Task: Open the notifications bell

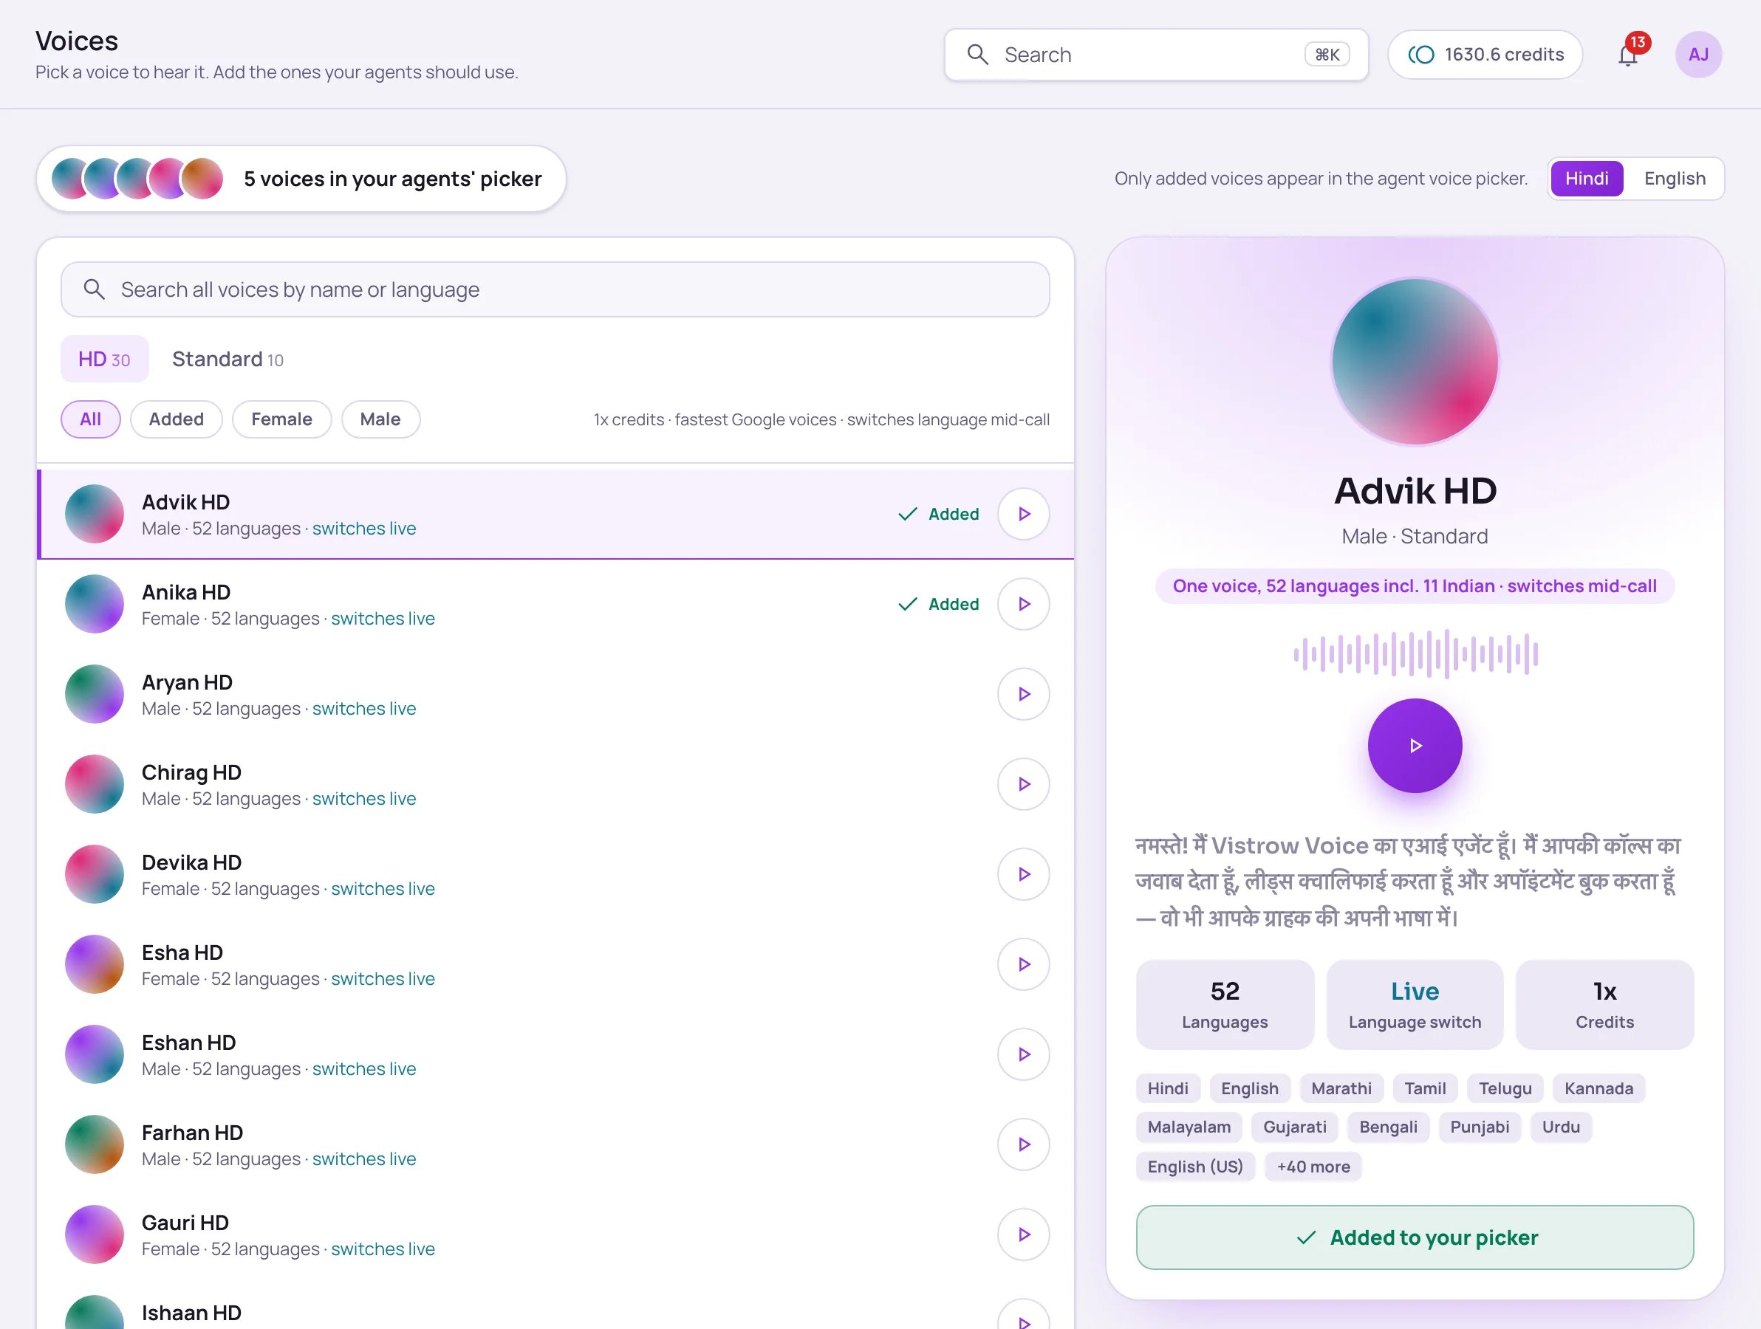Action: pos(1628,55)
